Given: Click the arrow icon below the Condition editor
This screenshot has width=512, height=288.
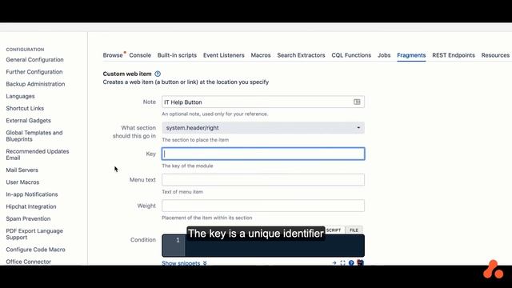Looking at the screenshot, I should pos(334,263).
